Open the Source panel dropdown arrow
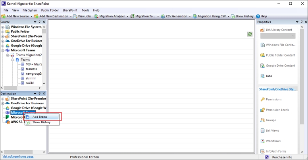Screen dimensions: 308x160 point(35,22)
